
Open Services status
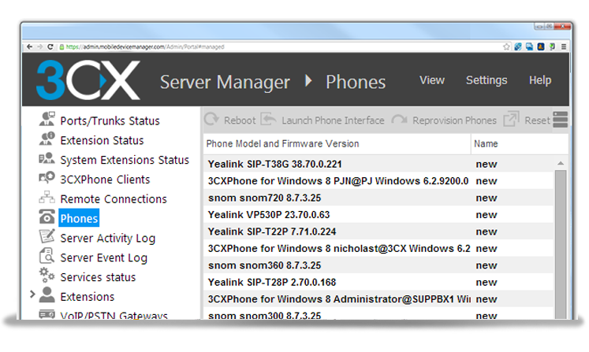(x=98, y=277)
